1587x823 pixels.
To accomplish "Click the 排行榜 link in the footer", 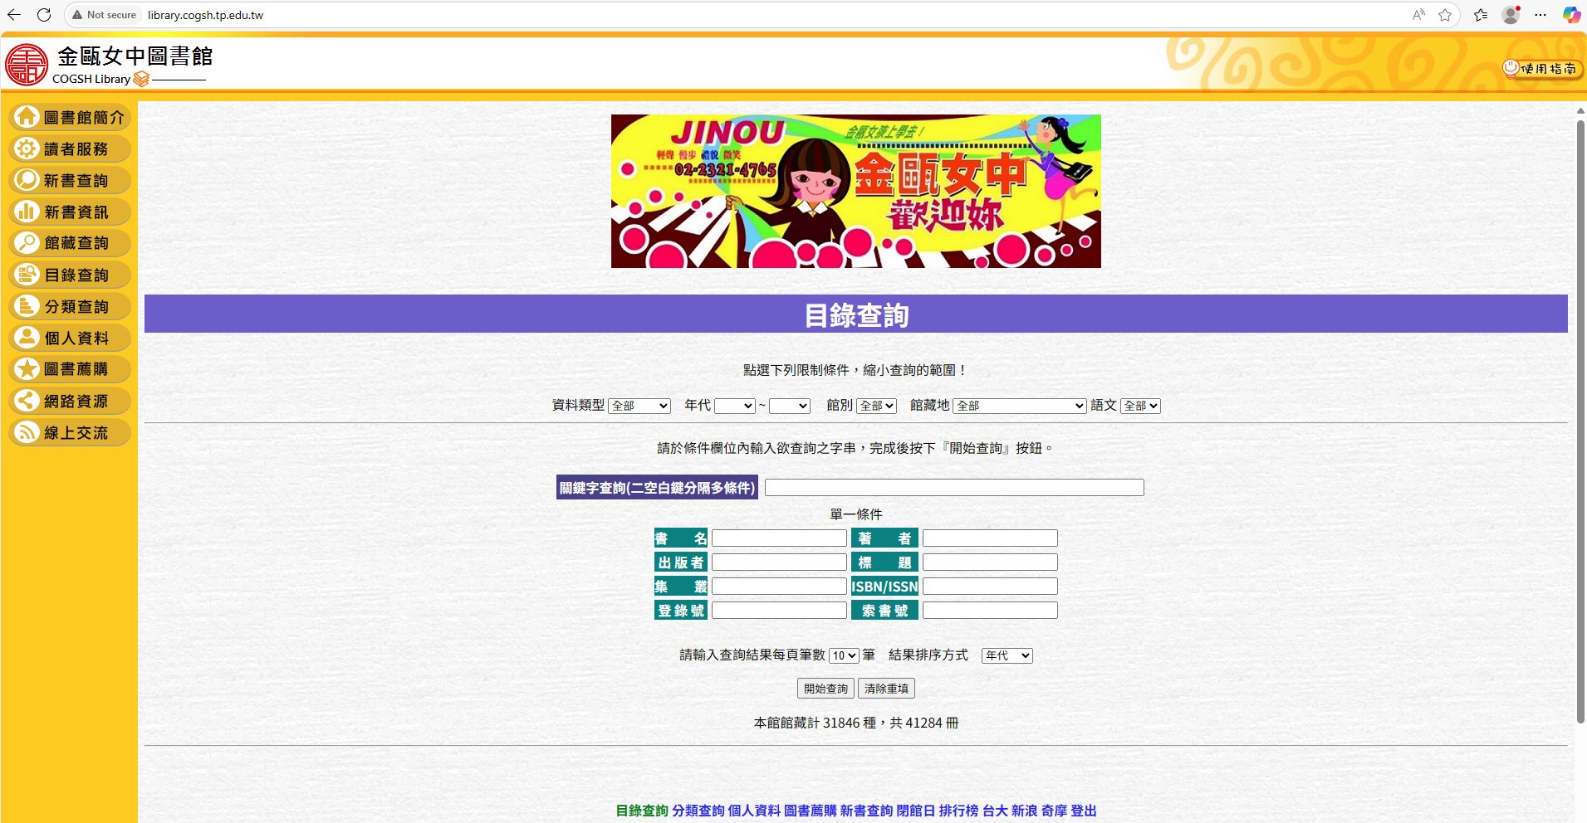I will tap(958, 811).
